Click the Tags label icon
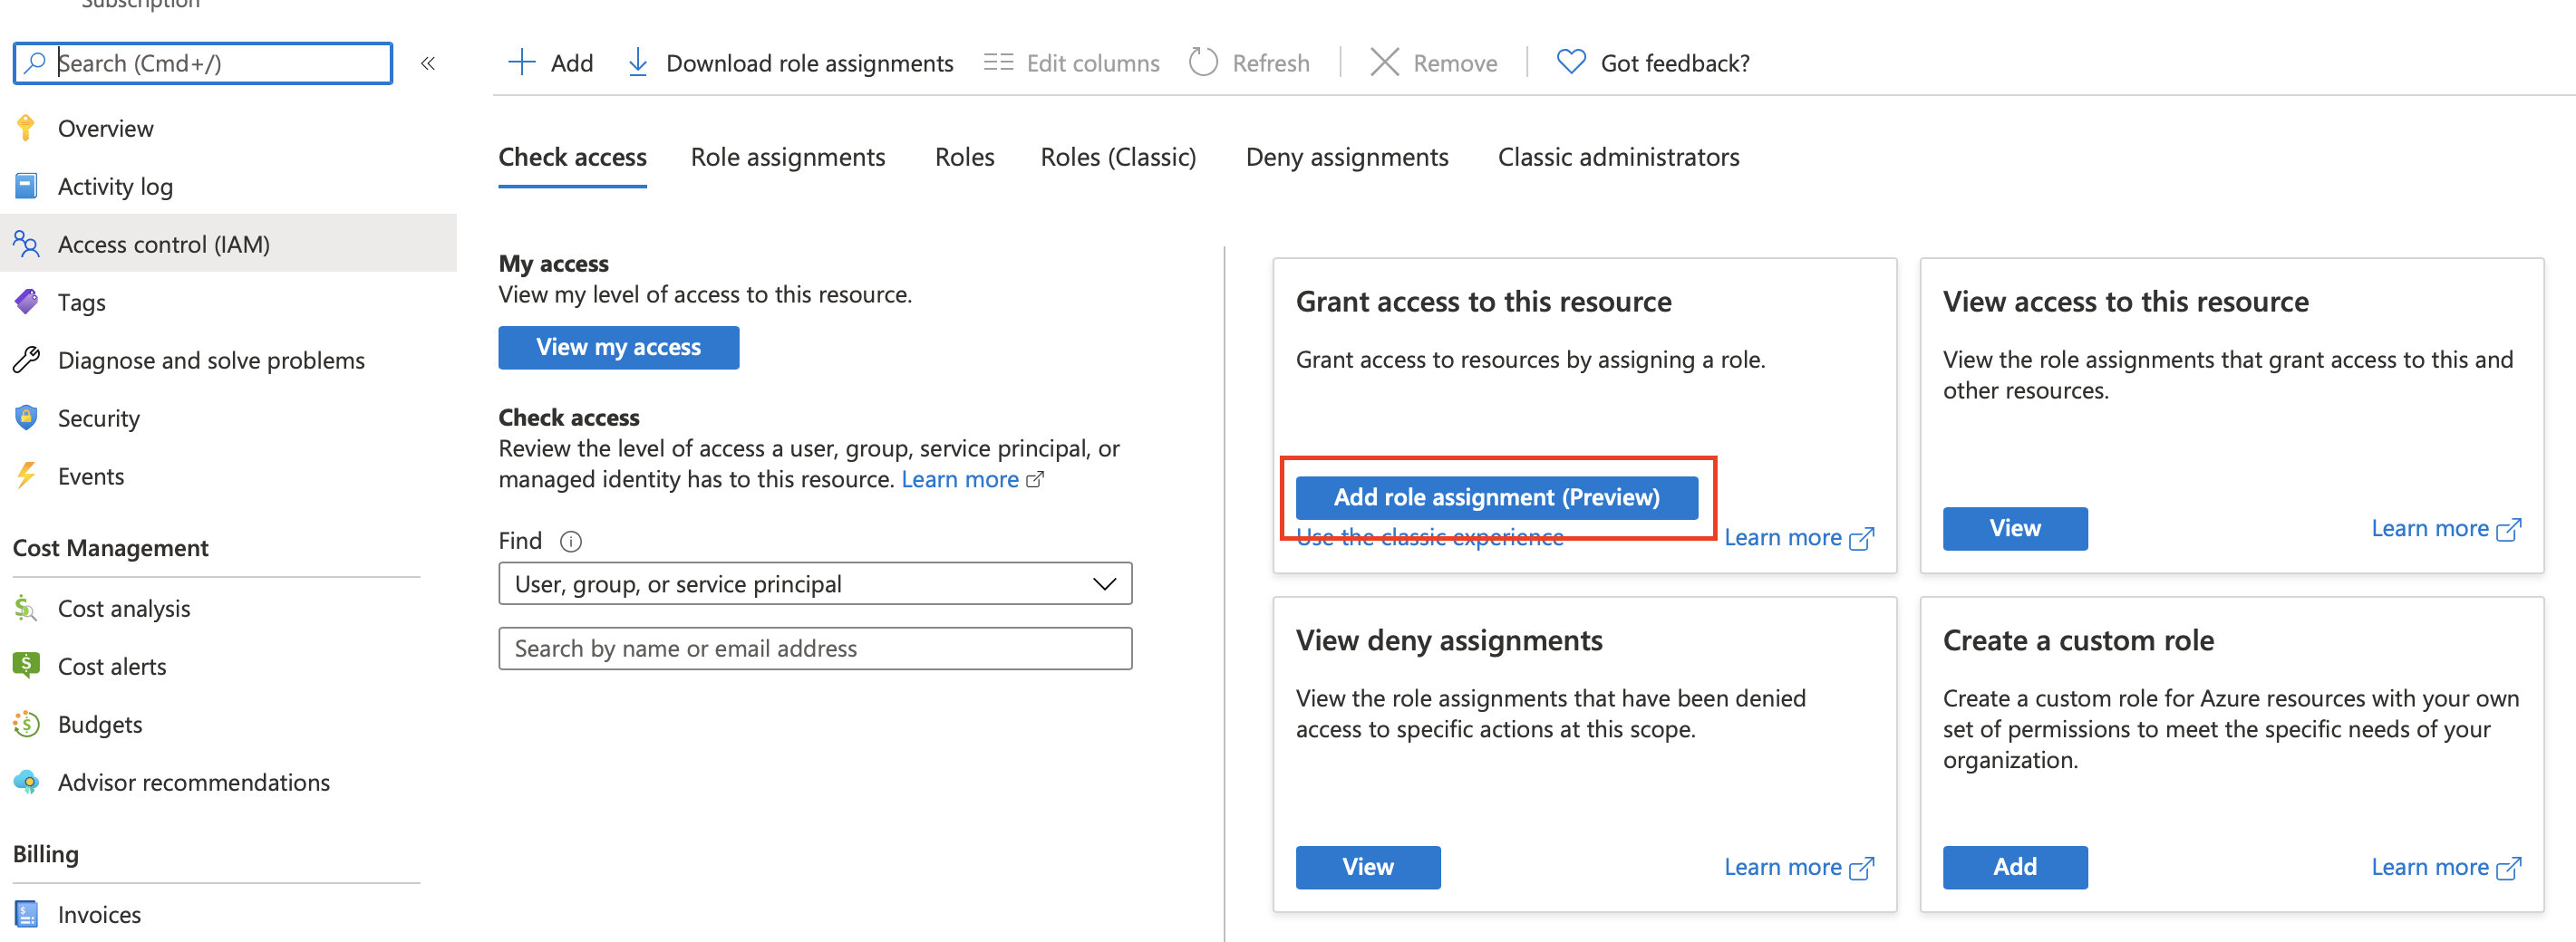The width and height of the screenshot is (2576, 942). (26, 302)
